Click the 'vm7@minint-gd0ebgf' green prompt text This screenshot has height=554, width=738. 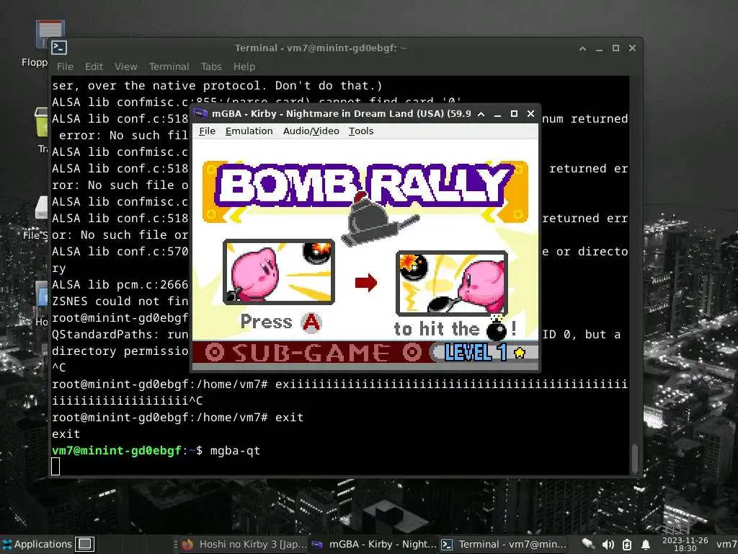[117, 450]
